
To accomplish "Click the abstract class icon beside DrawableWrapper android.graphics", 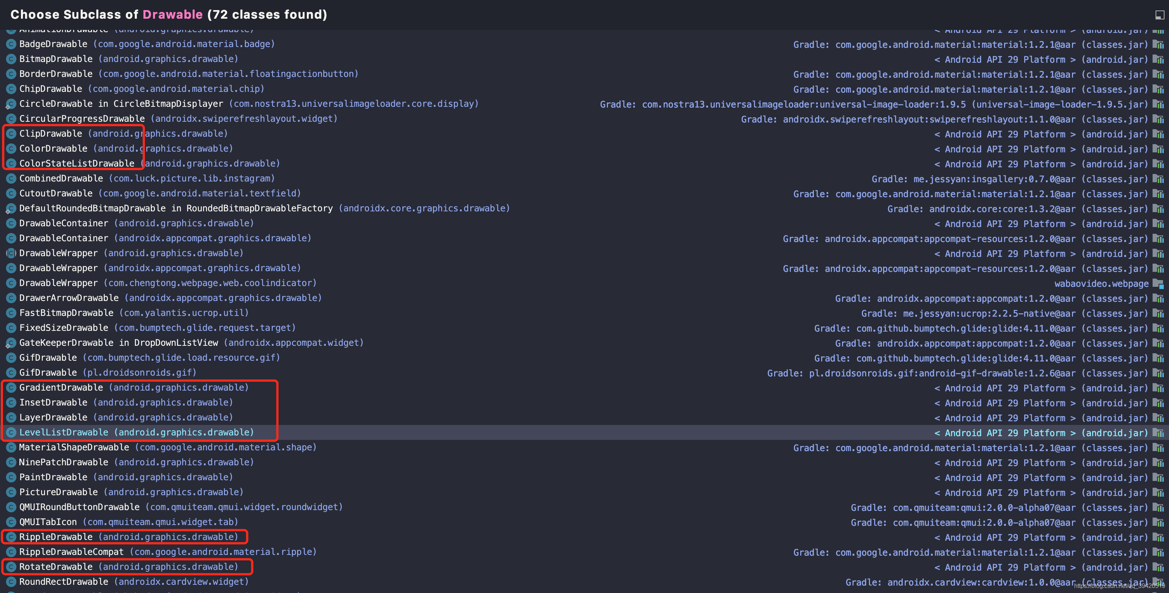I will pos(11,253).
